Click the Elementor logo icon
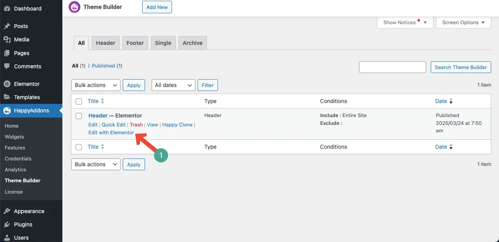The width and height of the screenshot is (499, 242). coord(7,84)
